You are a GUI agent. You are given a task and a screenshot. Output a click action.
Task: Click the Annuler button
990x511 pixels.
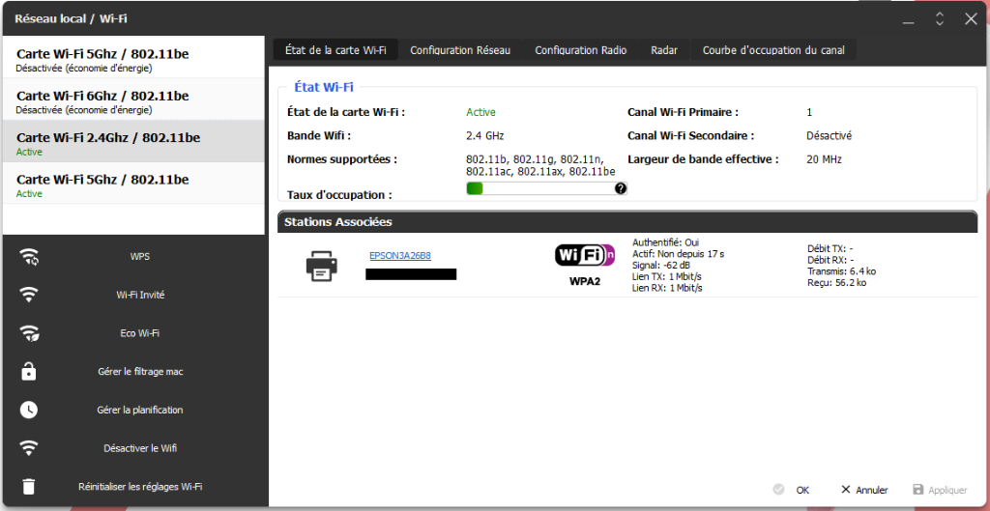click(x=864, y=490)
